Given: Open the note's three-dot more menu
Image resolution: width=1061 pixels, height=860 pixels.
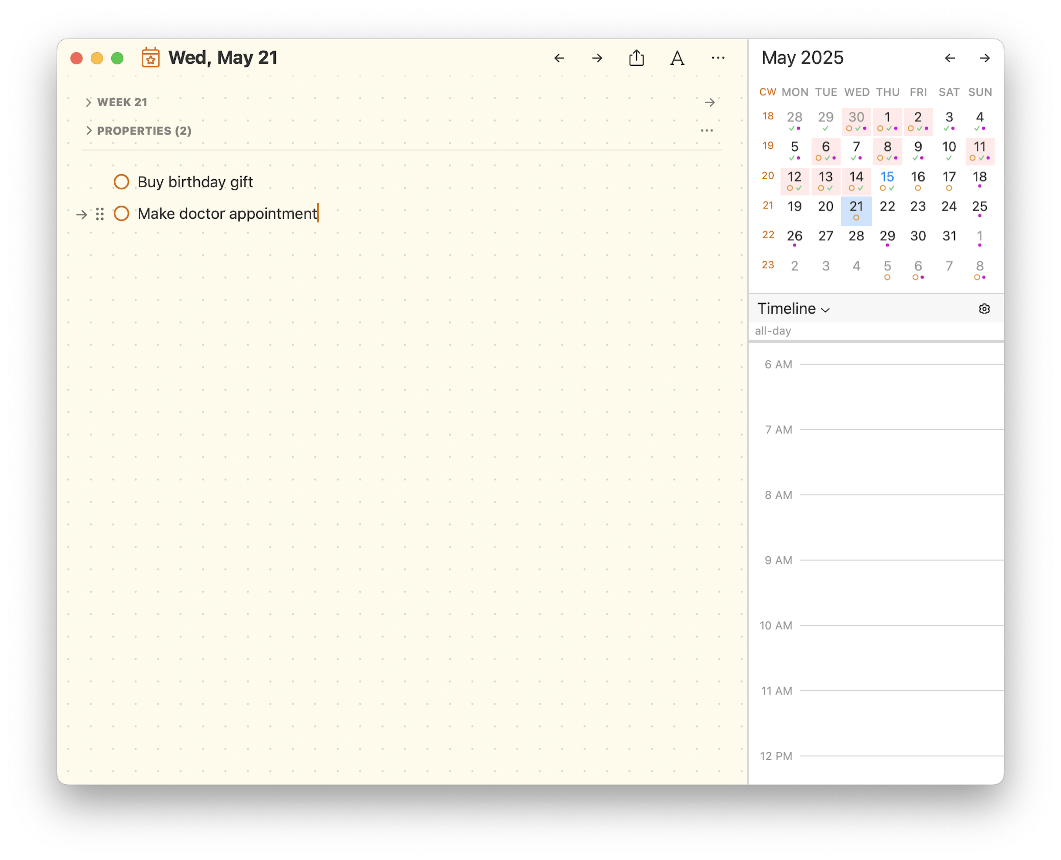Looking at the screenshot, I should [x=718, y=58].
